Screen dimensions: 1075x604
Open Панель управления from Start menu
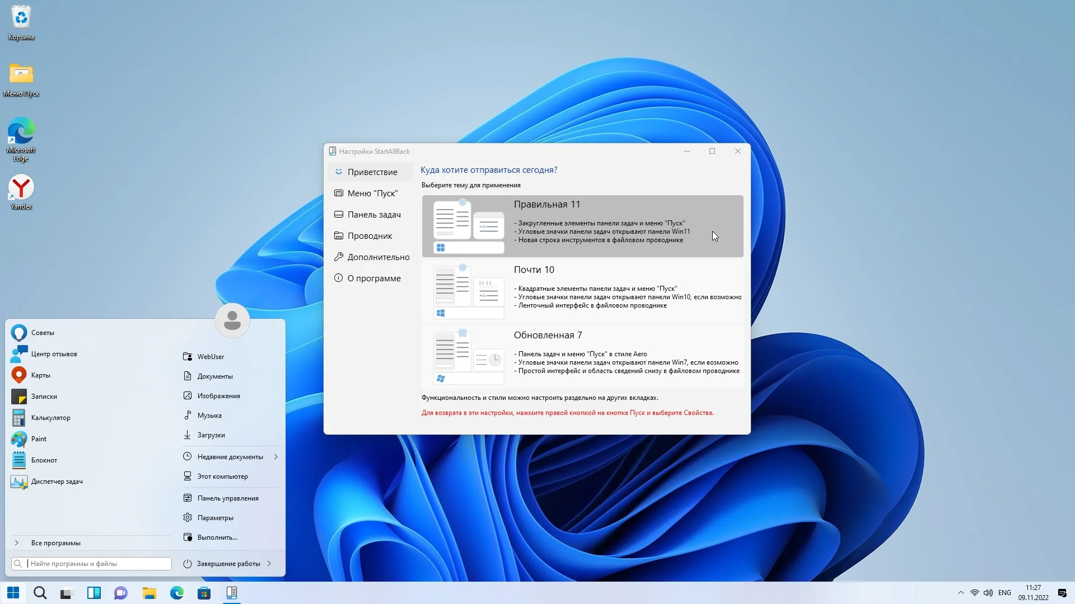(x=227, y=498)
